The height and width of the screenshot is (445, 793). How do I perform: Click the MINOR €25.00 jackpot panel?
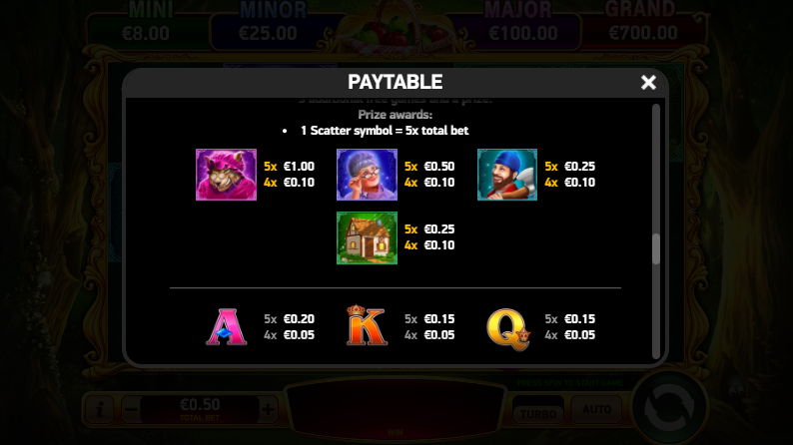pos(268,26)
